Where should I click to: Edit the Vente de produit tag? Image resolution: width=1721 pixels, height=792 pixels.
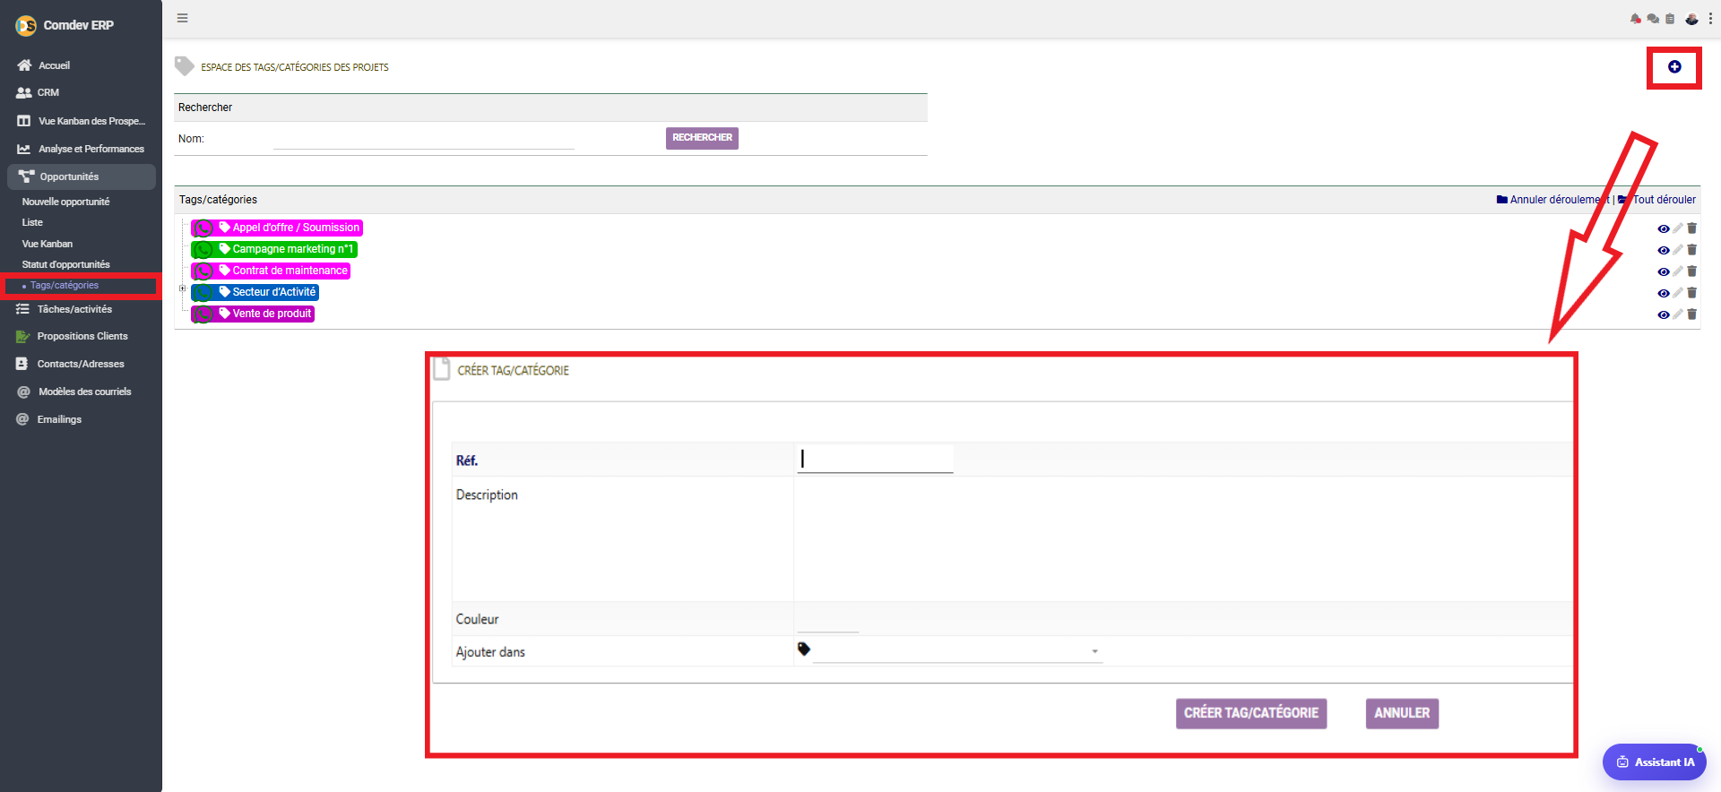[x=1678, y=314]
